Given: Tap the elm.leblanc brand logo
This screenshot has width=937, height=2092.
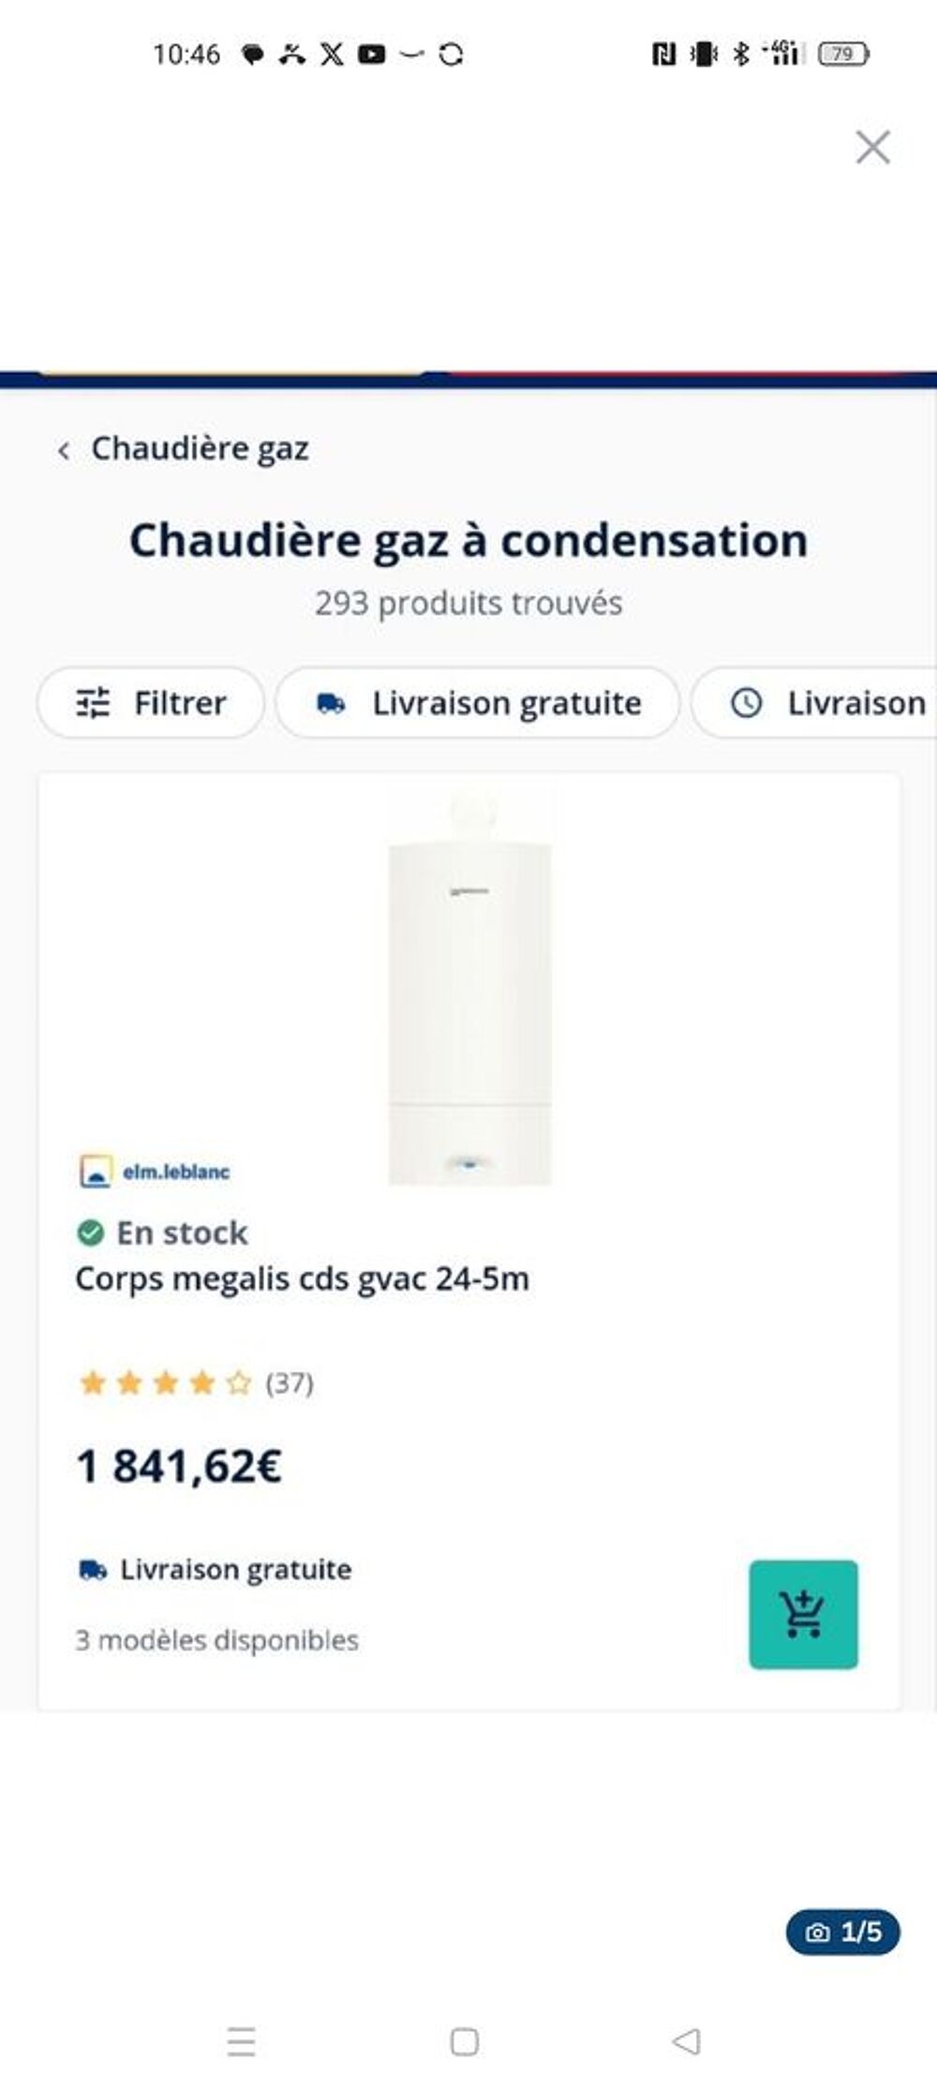Looking at the screenshot, I should click(x=155, y=1171).
